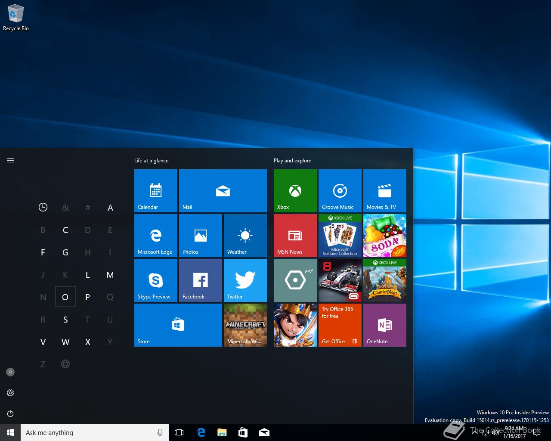Click the Power button in Start

coord(10,413)
